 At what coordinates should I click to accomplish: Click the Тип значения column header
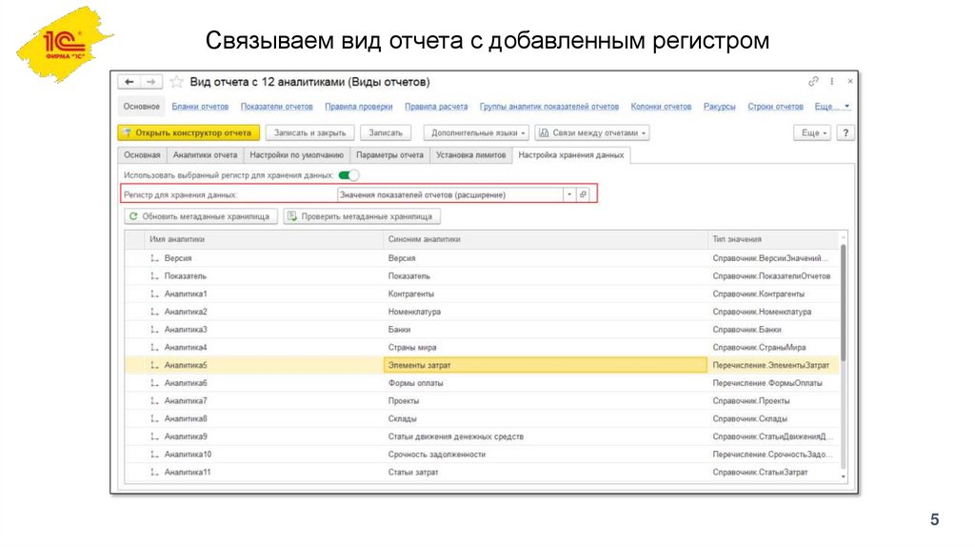point(773,239)
